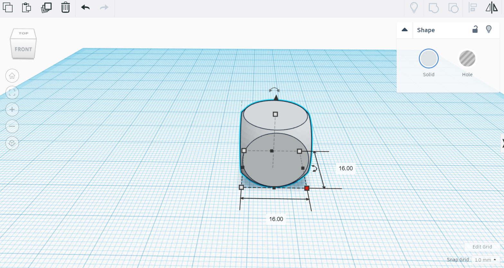
Task: Click the red corner handle of the shape
Action: pyautogui.click(x=307, y=188)
